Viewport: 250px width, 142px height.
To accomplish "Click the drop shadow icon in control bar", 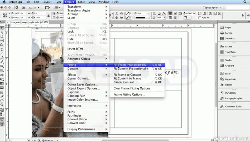I will 159,13.
